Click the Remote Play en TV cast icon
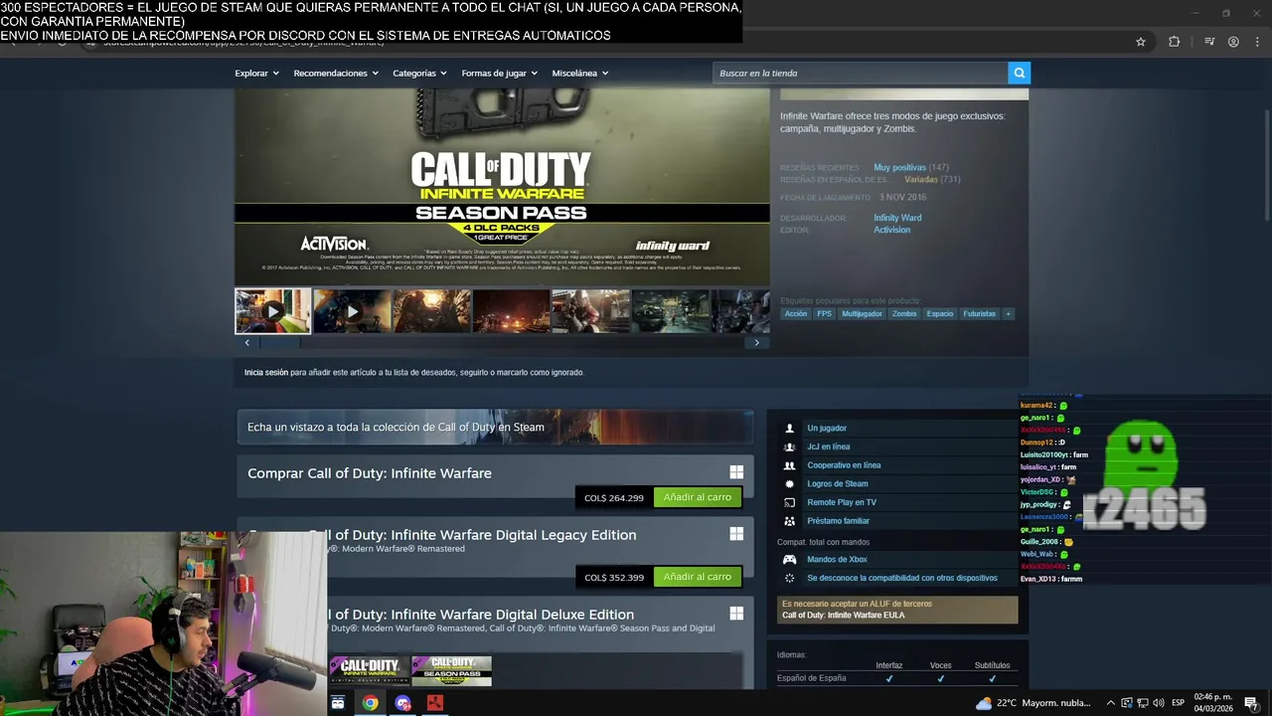 point(790,502)
